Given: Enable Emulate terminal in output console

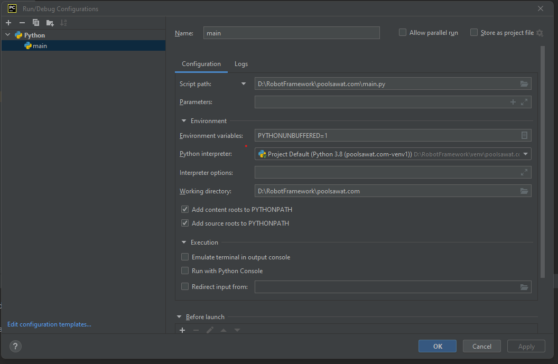Looking at the screenshot, I should [185, 257].
